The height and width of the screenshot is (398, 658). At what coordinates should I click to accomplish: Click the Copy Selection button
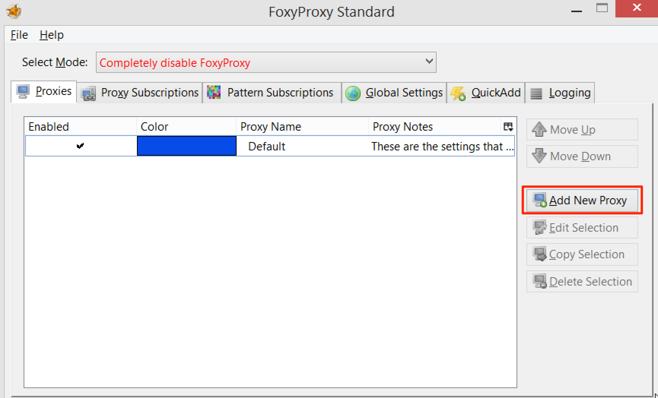point(582,254)
